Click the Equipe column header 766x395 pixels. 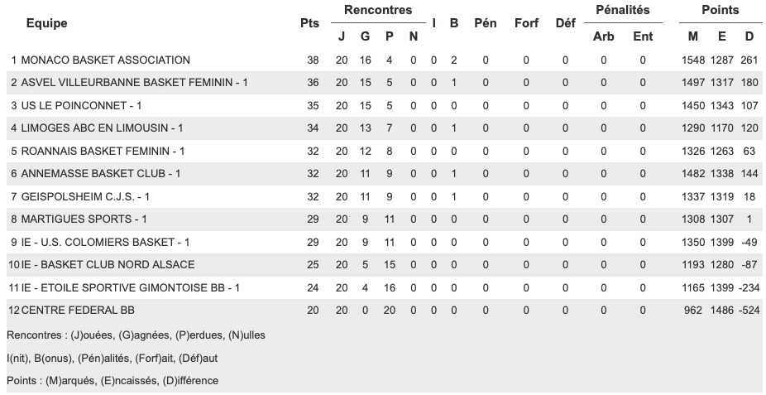pyautogui.click(x=46, y=23)
